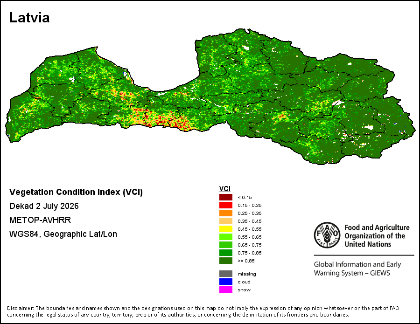This screenshot has height=324, width=420.
Task: Select the Vegetation Condition Index (VCI) heading
Action: click(x=76, y=192)
